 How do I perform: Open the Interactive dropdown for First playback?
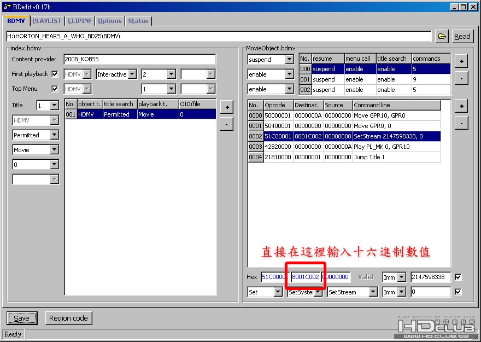coord(132,74)
